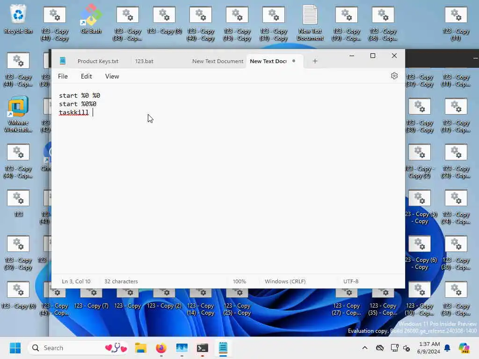The image size is (479, 359).
Task: Open the File menu
Action: point(63,76)
